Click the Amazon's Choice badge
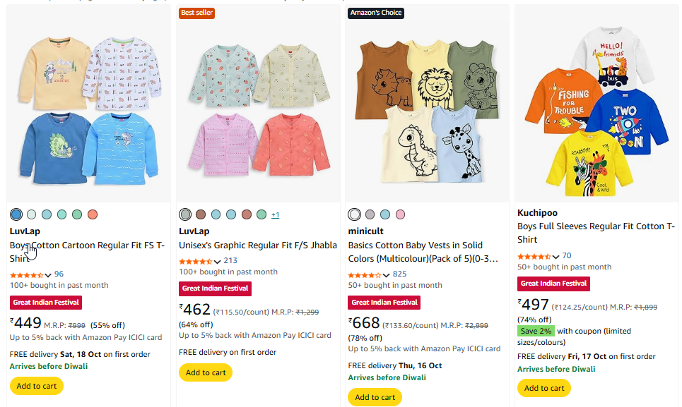 click(376, 13)
